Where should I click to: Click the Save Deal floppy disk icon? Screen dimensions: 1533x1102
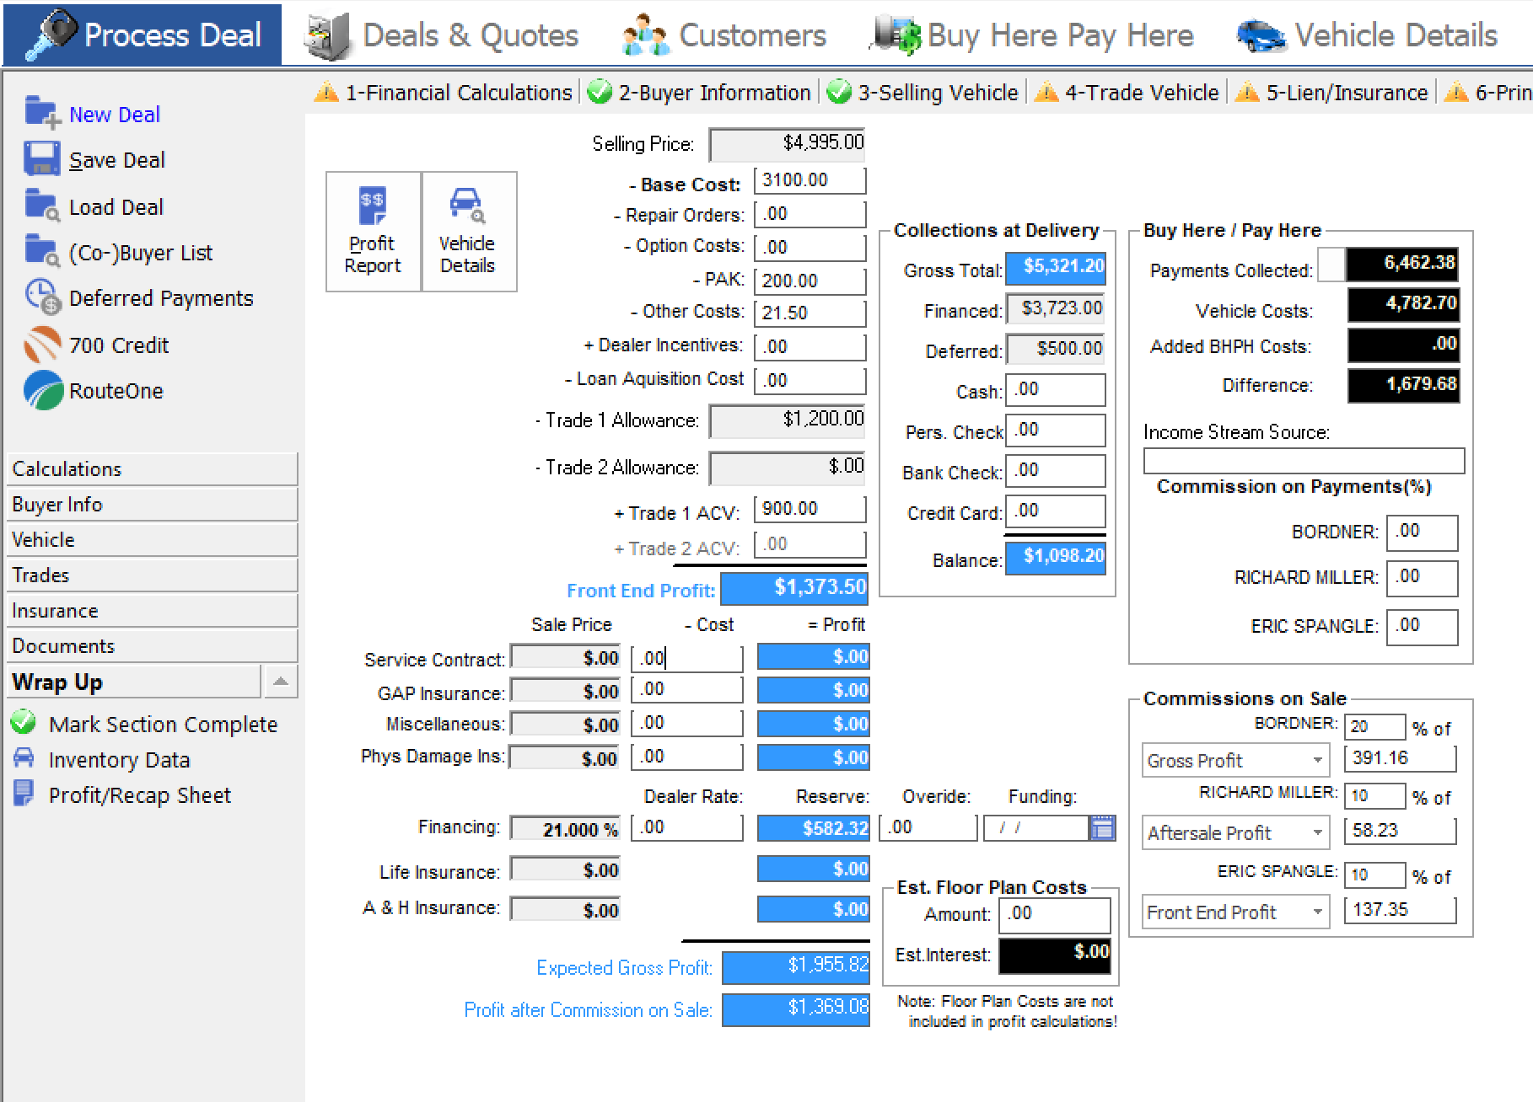pyautogui.click(x=42, y=159)
